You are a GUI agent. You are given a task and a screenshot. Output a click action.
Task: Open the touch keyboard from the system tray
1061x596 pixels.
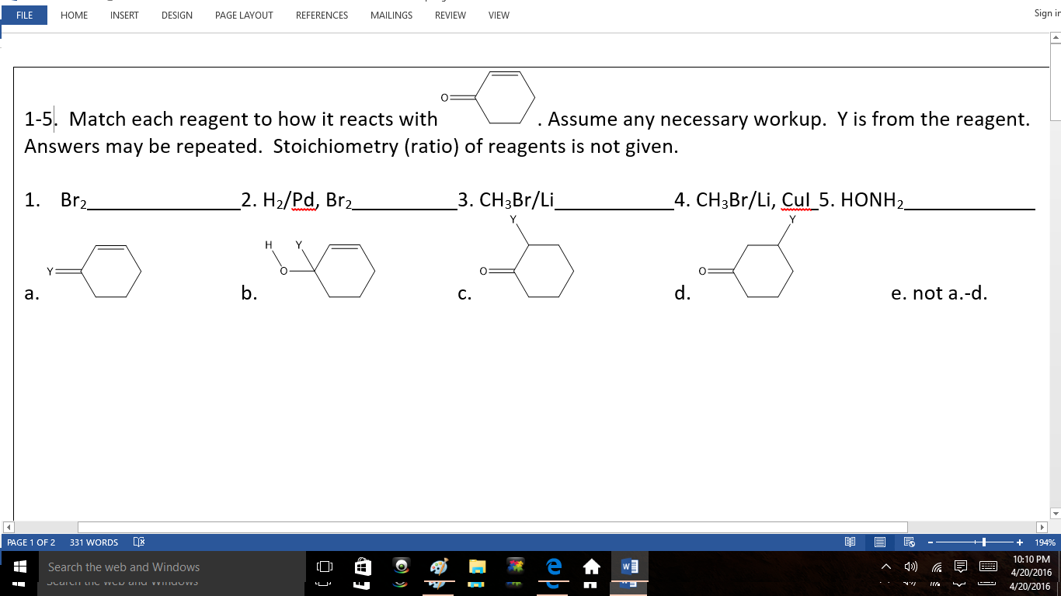click(x=987, y=567)
